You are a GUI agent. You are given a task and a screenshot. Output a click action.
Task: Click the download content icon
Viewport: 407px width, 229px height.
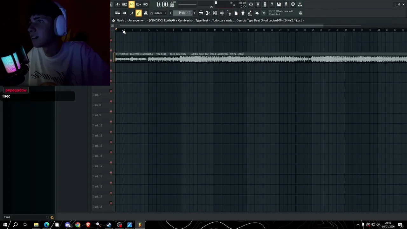(x=300, y=4)
